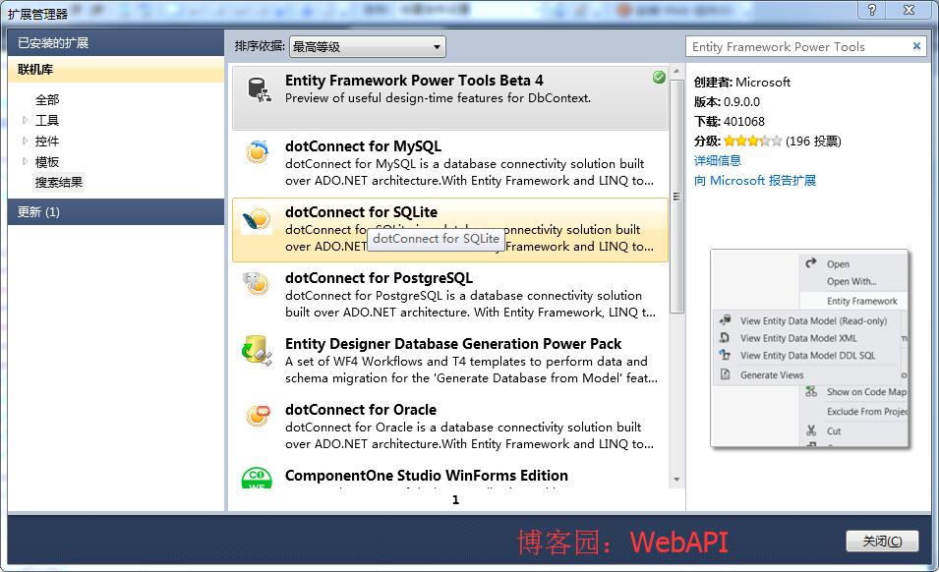The width and height of the screenshot is (939, 572).
Task: Click the ComponentOne Studio WinForms icon
Action: [x=258, y=479]
